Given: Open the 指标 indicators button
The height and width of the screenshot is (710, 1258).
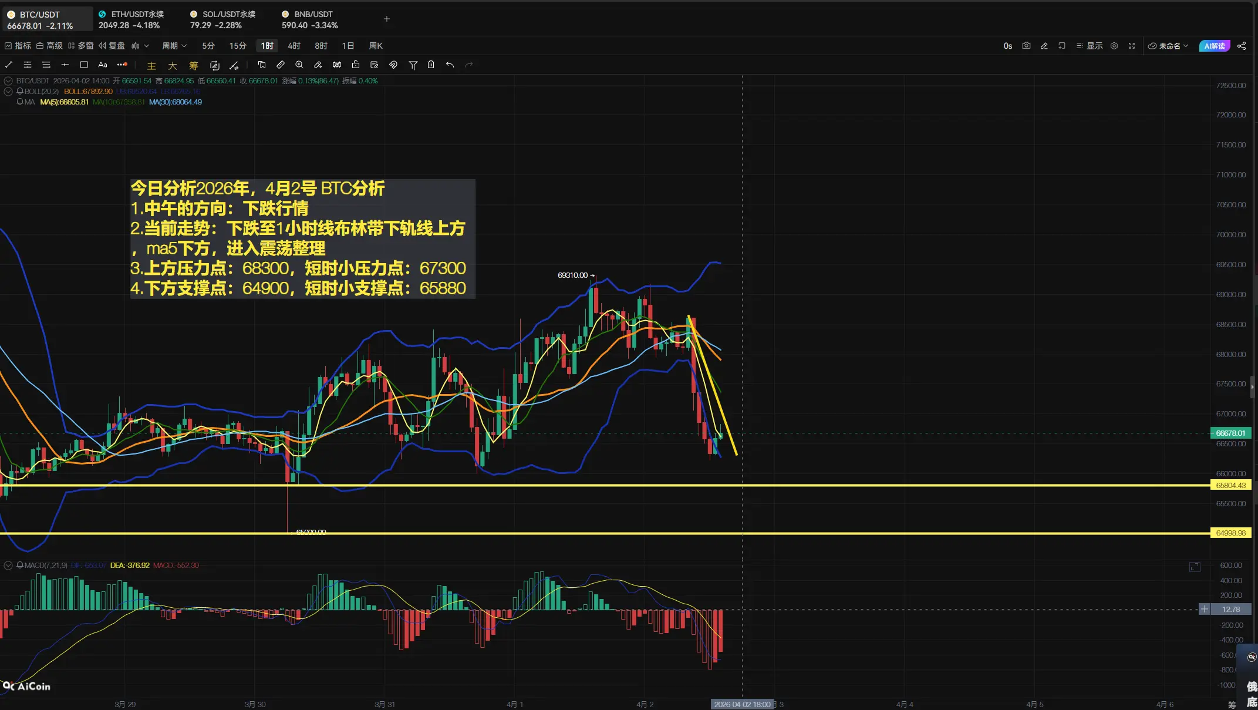Looking at the screenshot, I should [18, 46].
